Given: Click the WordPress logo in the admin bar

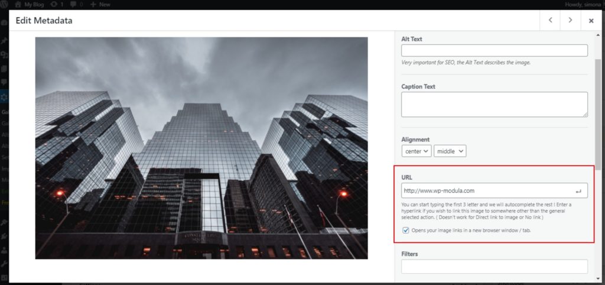Looking at the screenshot, I should point(5,4).
